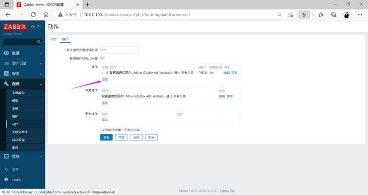Open the 管理 (Administration) gear icon menu

[x=6, y=156]
